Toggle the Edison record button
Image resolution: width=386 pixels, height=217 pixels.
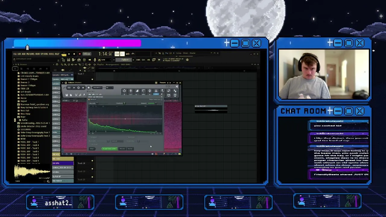88,88
